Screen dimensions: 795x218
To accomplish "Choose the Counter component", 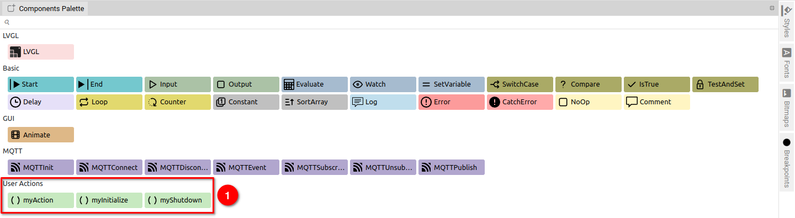I will pos(178,102).
